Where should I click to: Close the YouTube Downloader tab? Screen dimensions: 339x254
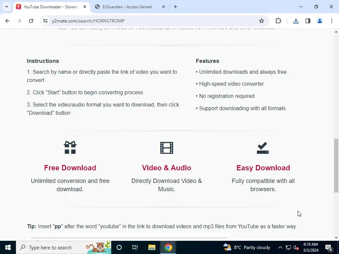point(85,7)
